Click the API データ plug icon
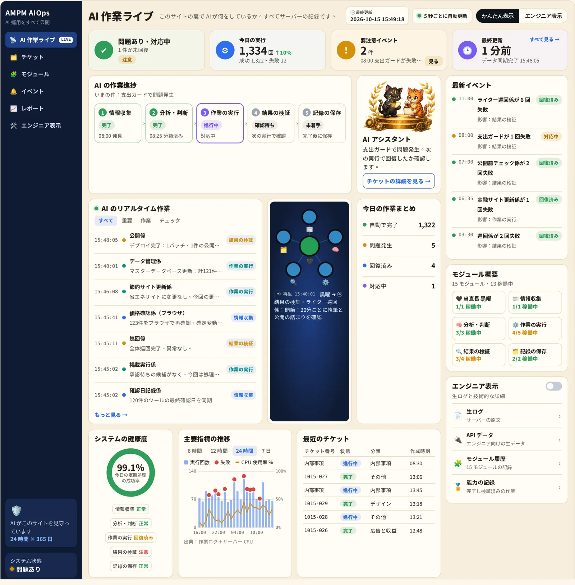 point(458,439)
